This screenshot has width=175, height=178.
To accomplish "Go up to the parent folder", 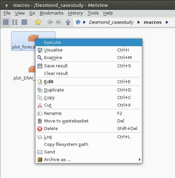I will 68,22.
